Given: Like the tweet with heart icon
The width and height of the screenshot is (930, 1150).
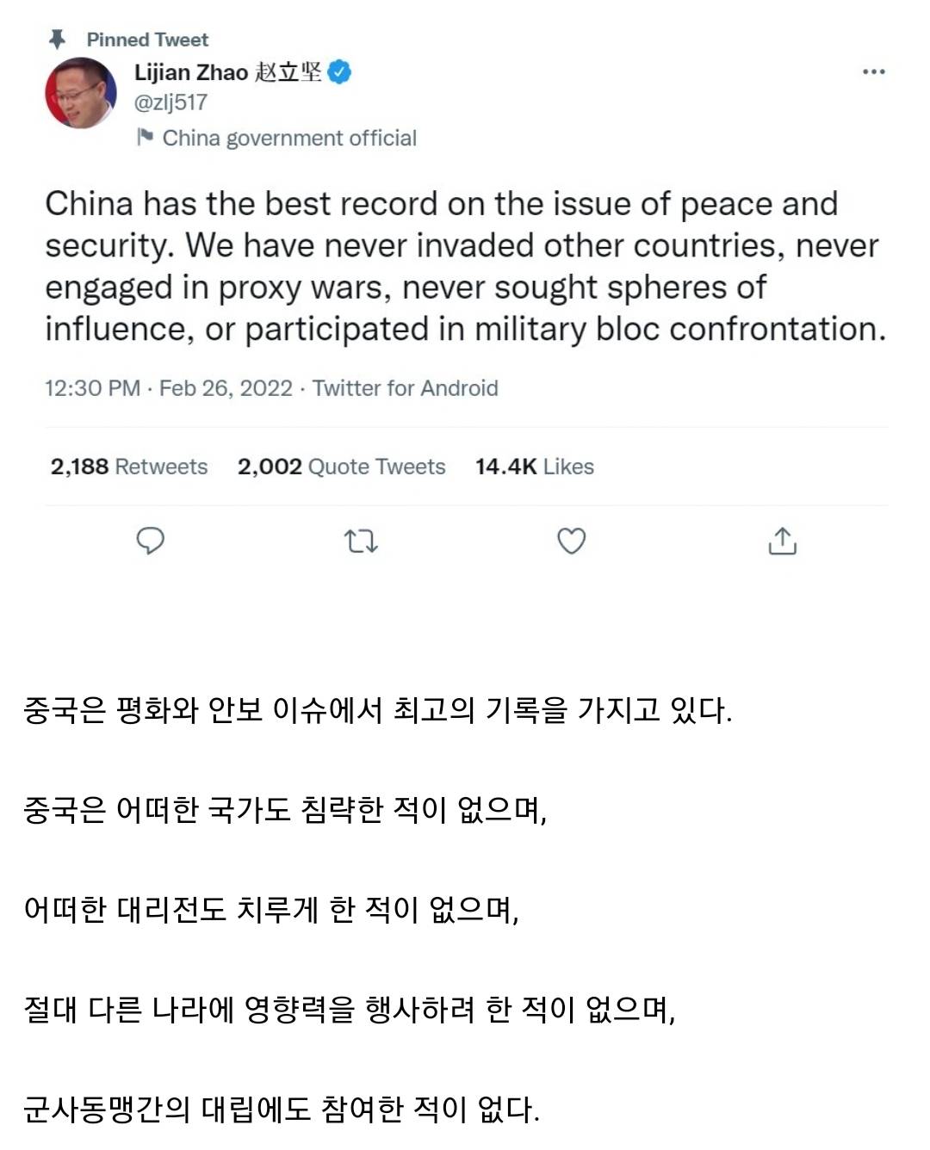Looking at the screenshot, I should tap(571, 541).
